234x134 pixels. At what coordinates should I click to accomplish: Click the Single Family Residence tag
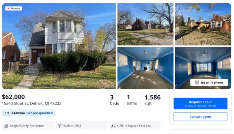point(28,126)
